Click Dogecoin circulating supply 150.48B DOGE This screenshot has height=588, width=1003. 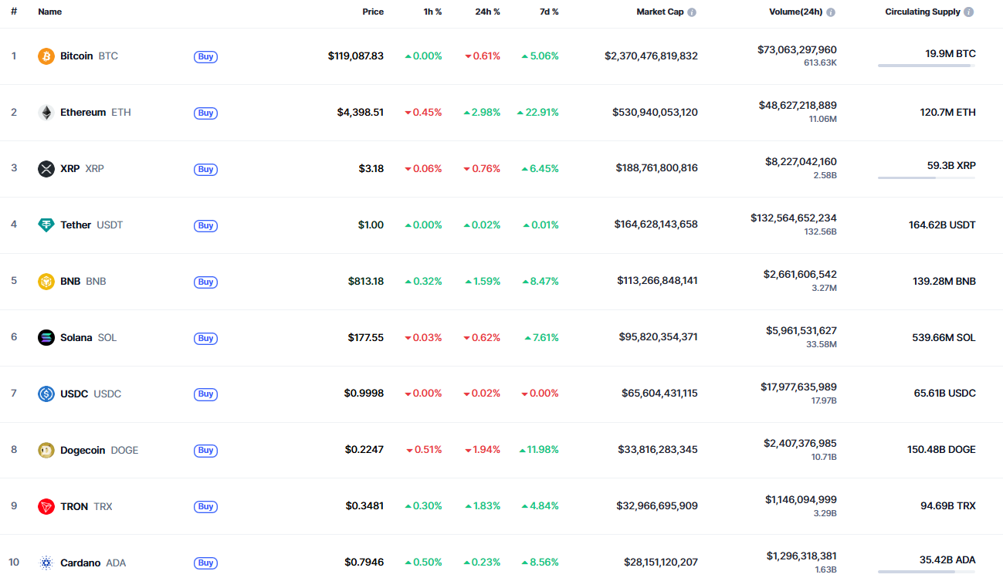click(942, 450)
